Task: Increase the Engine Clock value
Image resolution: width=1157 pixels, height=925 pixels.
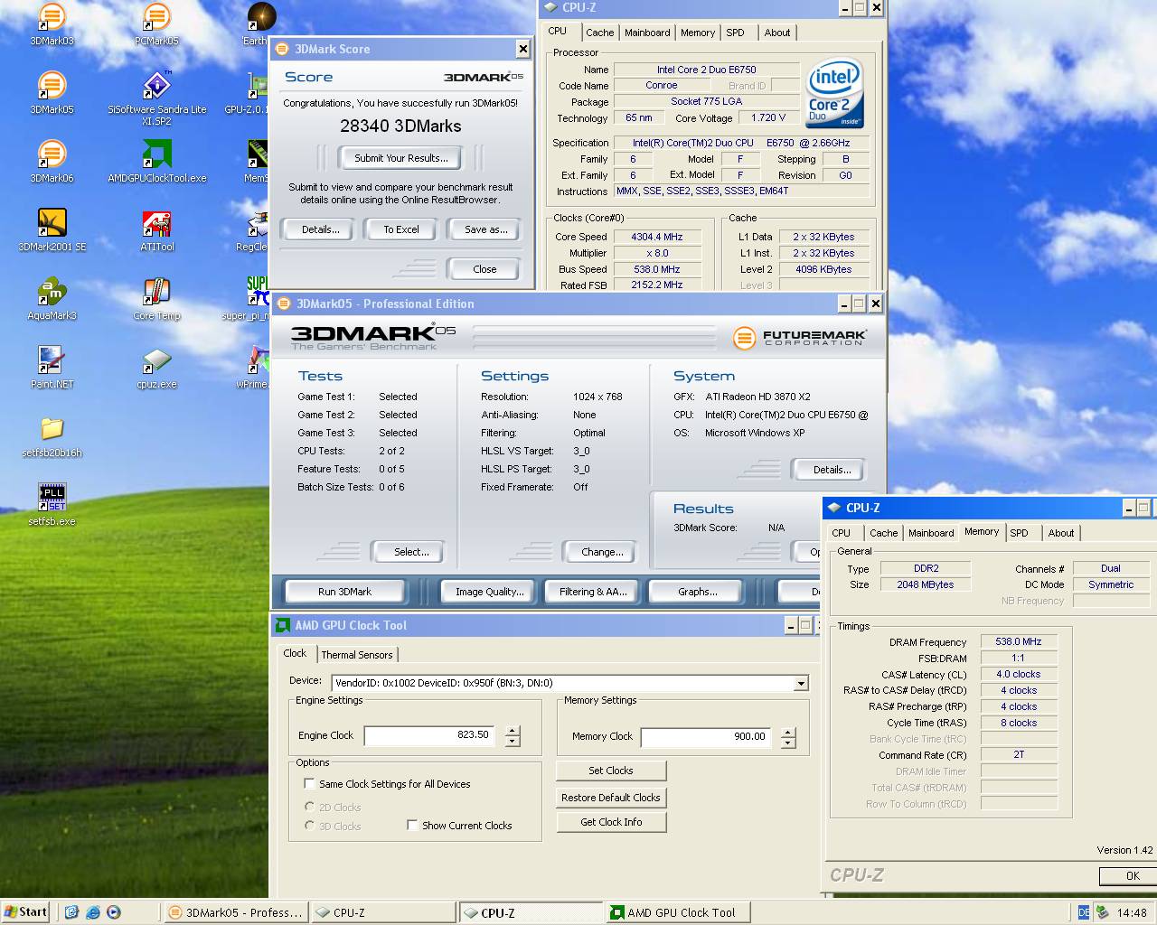Action: pos(513,732)
